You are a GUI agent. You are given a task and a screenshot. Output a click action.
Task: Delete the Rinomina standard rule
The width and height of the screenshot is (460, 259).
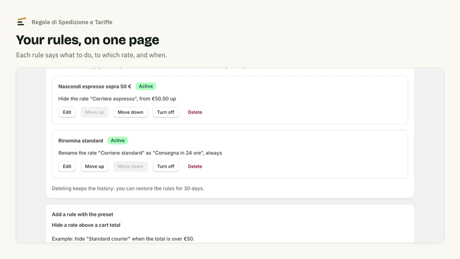(195, 166)
